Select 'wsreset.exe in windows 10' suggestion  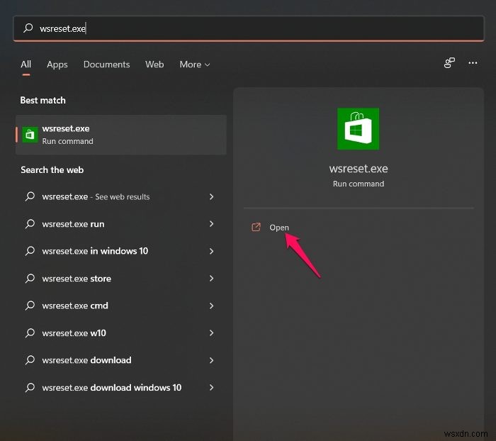tap(121, 251)
